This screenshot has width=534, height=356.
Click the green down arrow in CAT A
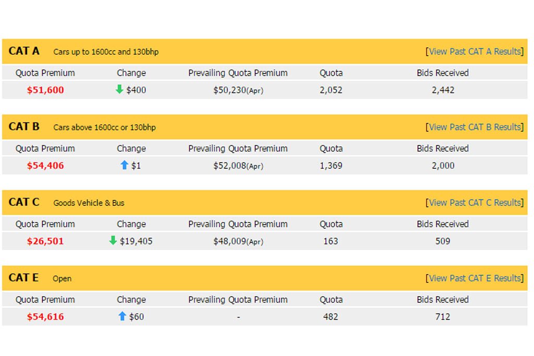tap(119, 90)
